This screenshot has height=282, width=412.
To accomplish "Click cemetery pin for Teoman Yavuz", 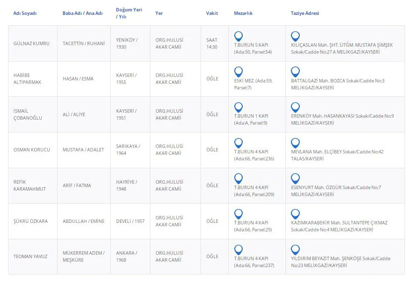I will coord(238,249).
